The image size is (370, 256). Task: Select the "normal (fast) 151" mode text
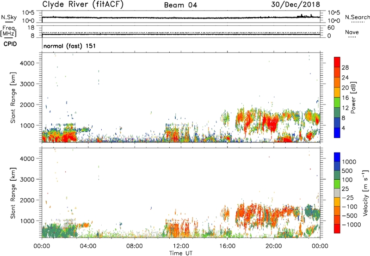(70, 46)
